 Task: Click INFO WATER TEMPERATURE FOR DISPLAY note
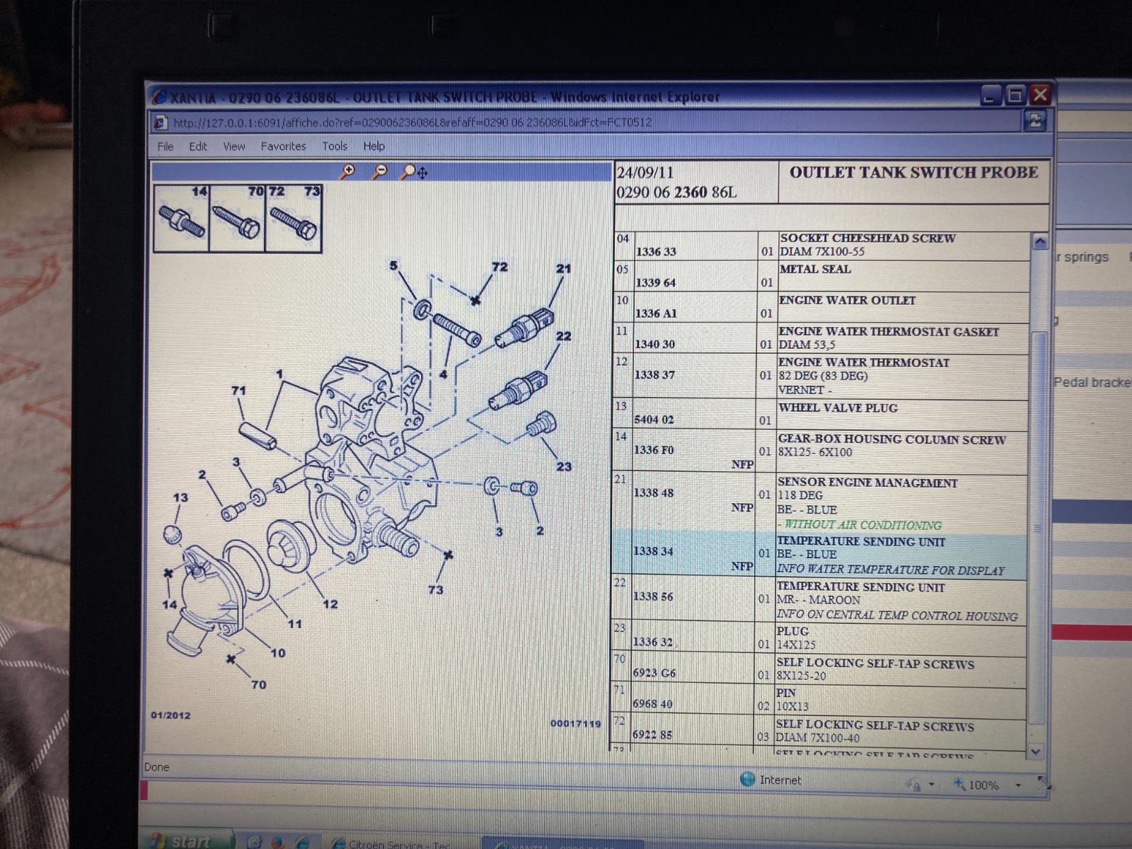[891, 570]
